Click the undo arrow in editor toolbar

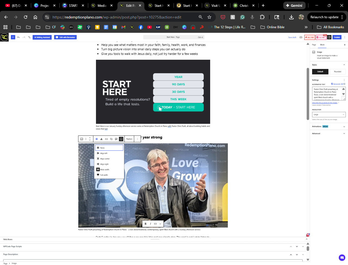tap(18, 37)
